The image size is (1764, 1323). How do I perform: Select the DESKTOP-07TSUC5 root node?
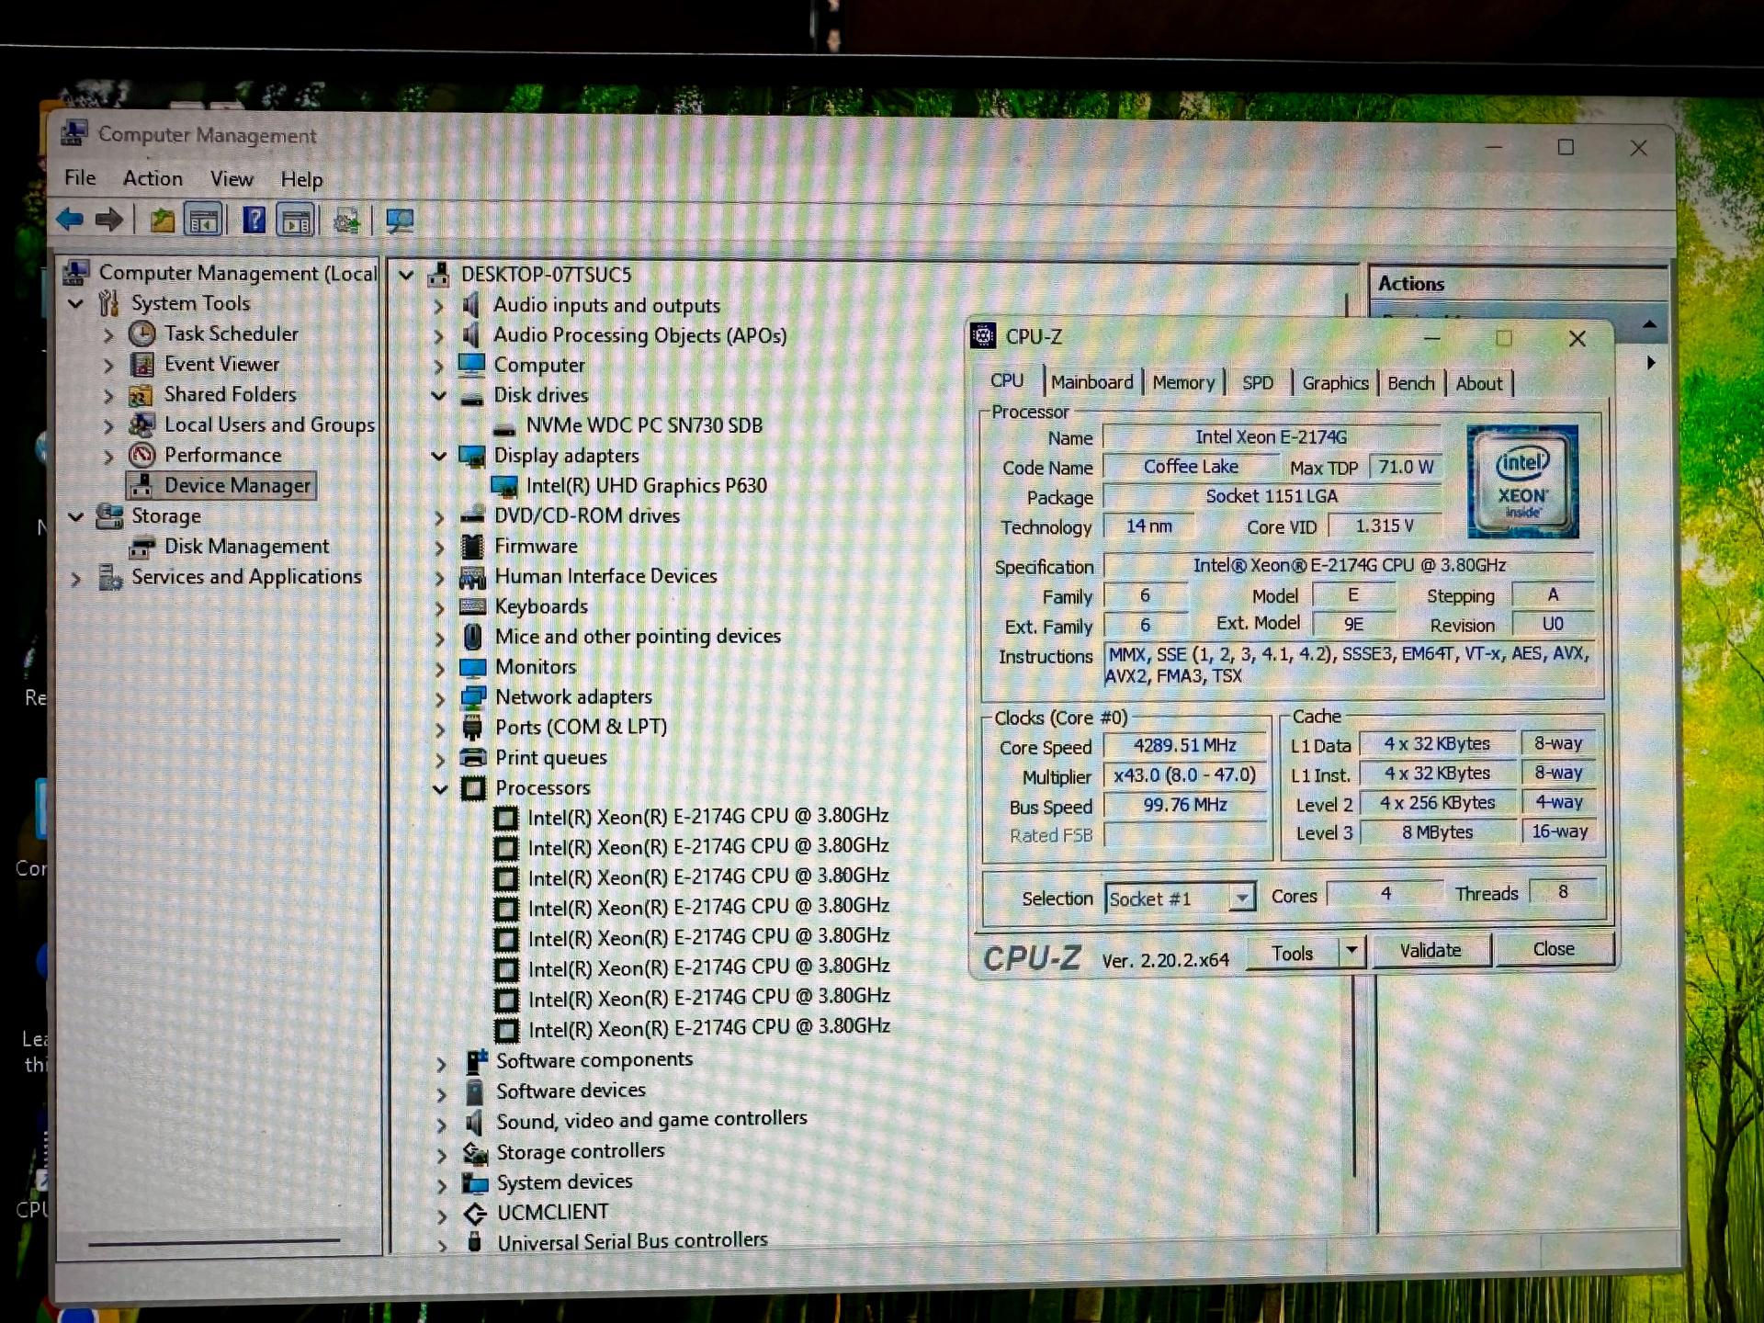click(x=546, y=275)
